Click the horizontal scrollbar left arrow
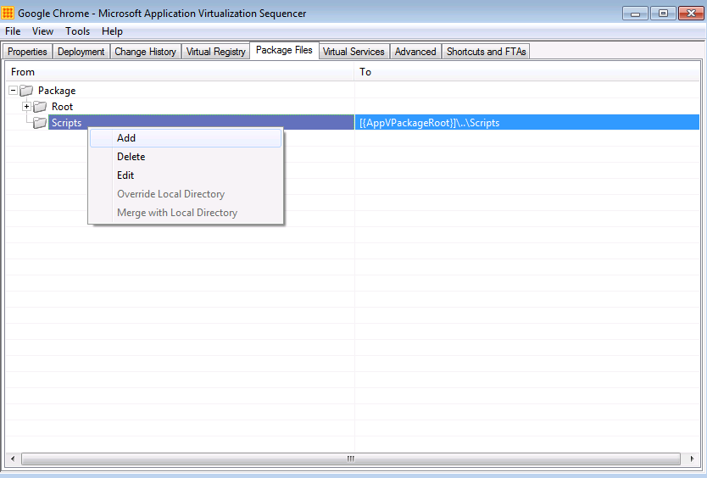707x478 pixels. [x=13, y=459]
